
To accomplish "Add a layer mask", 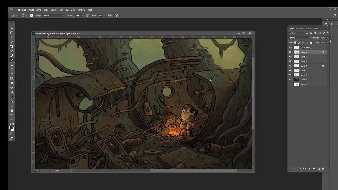I will click(x=304, y=169).
